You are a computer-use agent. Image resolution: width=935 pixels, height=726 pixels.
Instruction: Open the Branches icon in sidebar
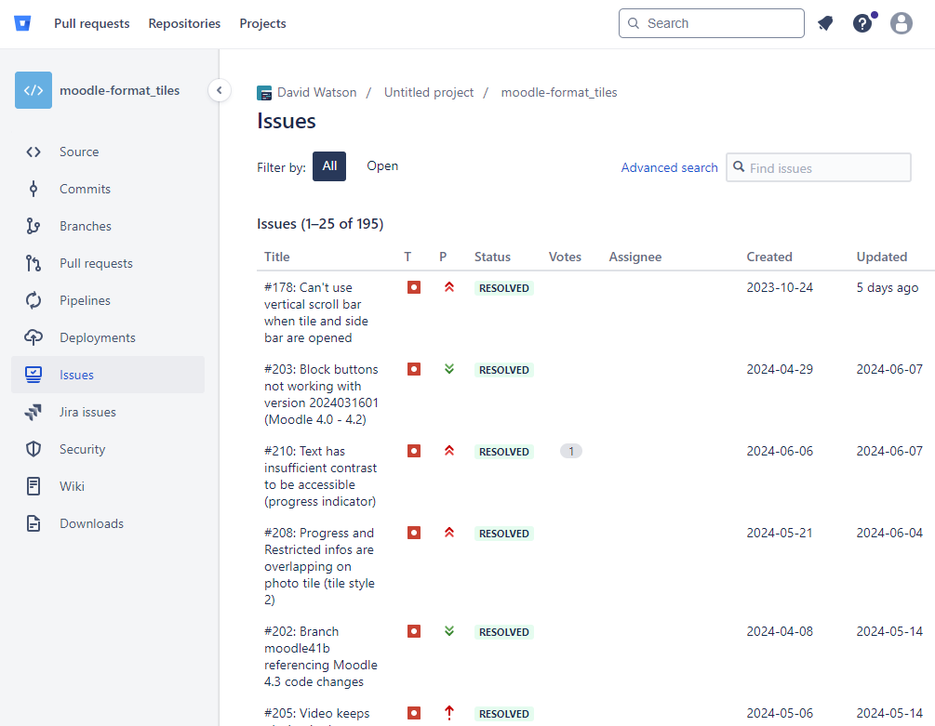(x=33, y=226)
